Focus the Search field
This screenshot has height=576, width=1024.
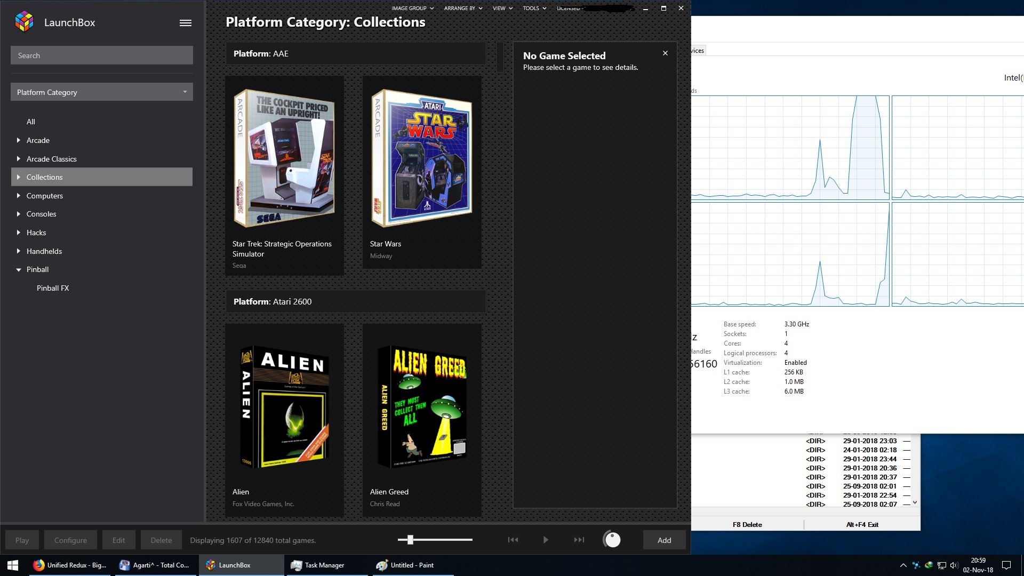(x=102, y=55)
